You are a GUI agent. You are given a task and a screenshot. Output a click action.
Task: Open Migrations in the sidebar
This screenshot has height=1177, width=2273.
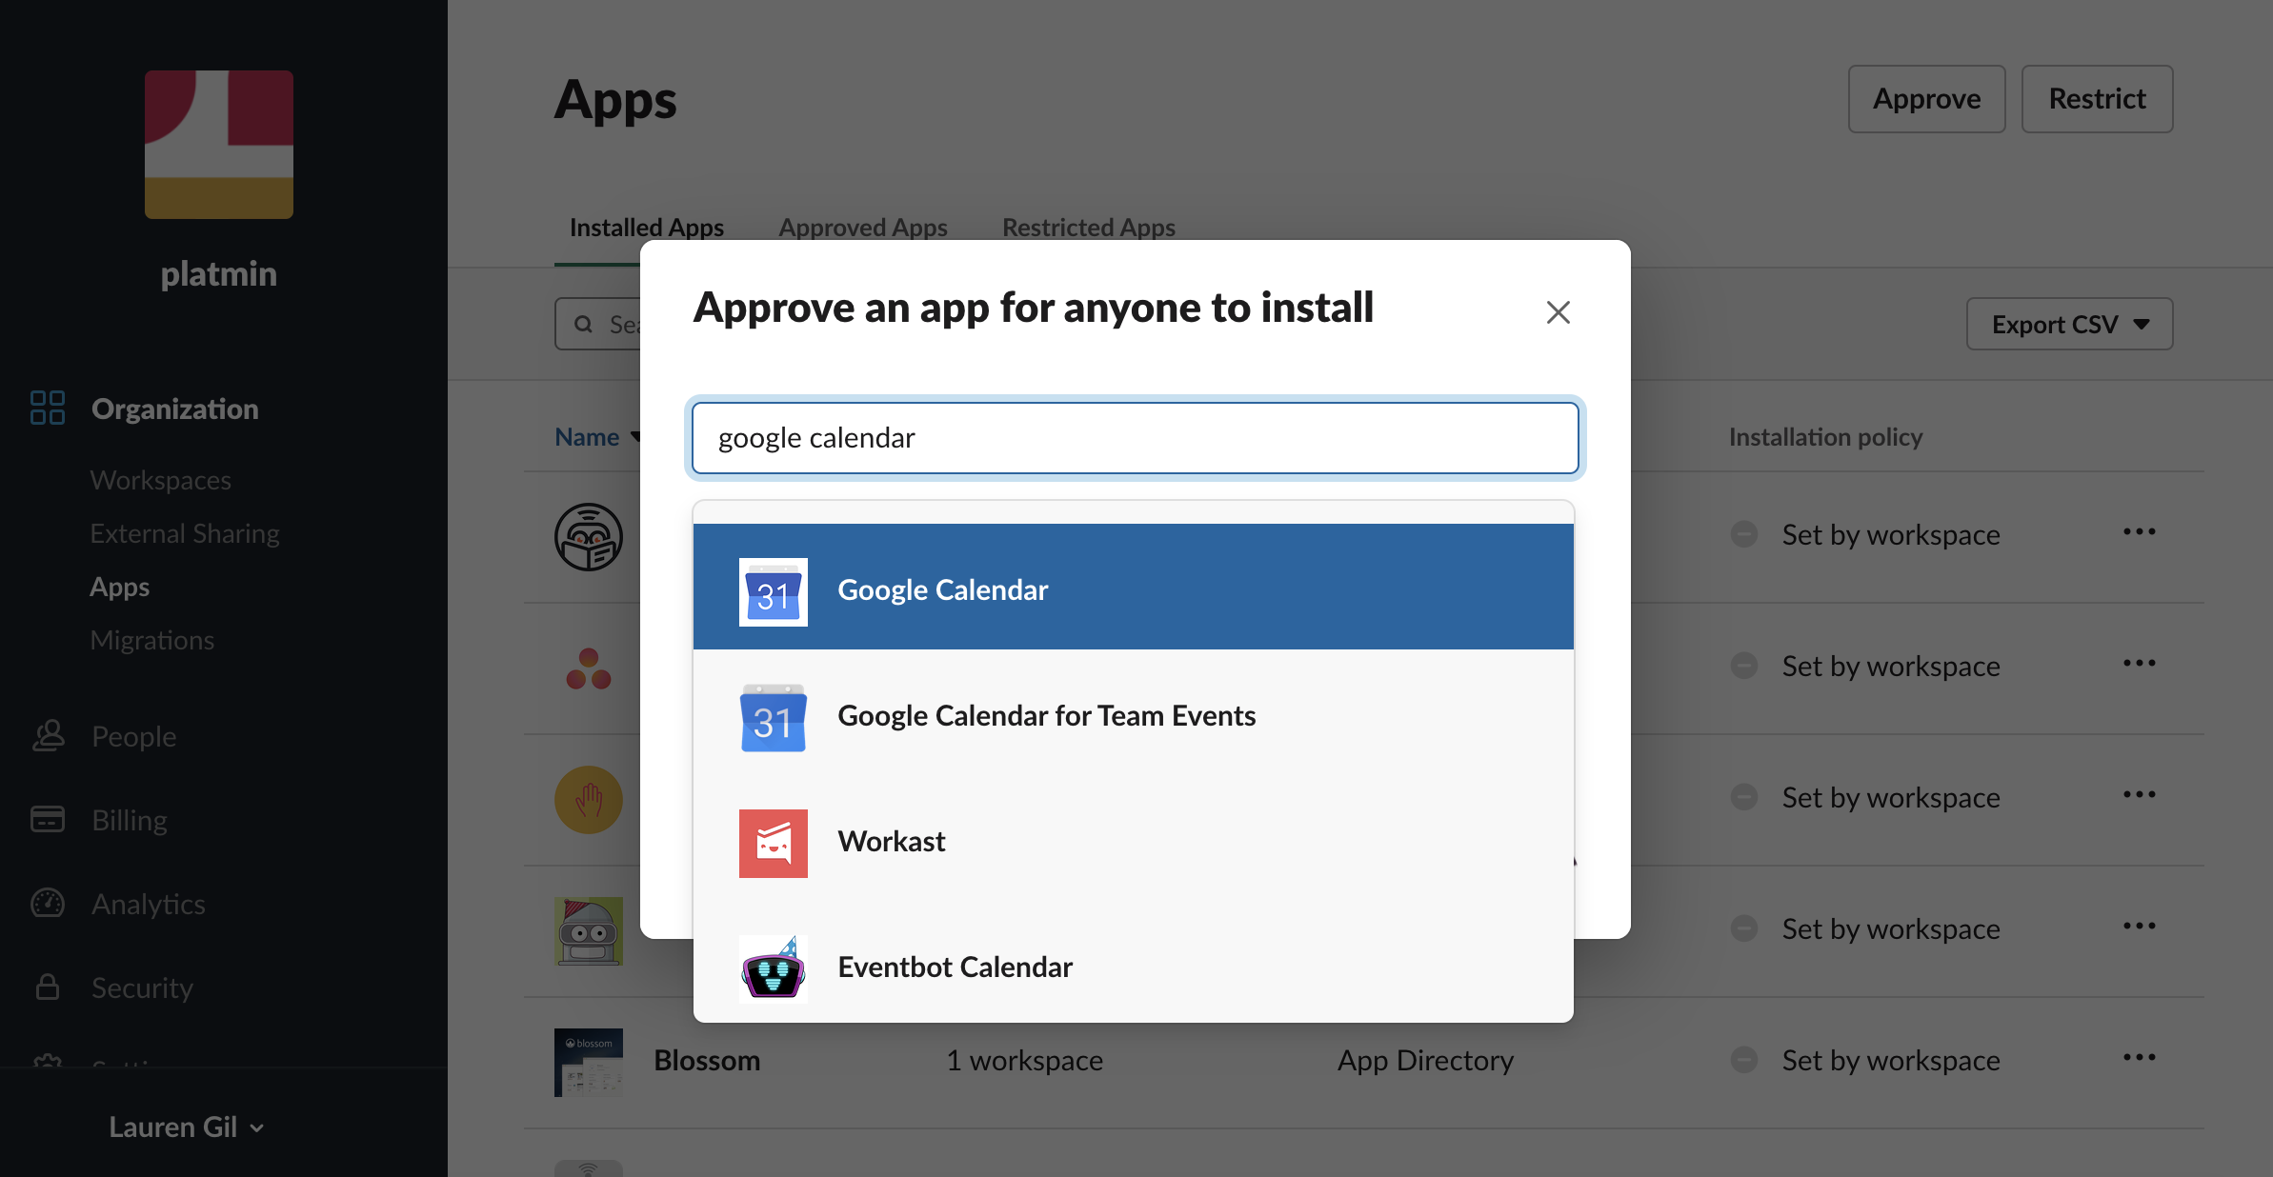coord(151,640)
